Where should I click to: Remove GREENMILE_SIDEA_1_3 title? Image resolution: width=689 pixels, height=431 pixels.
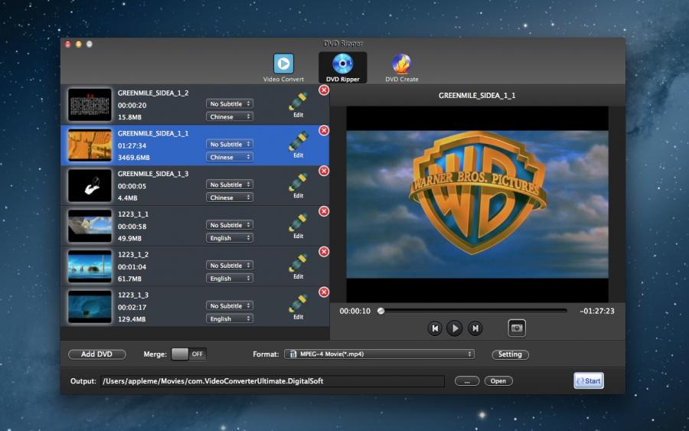pyautogui.click(x=324, y=171)
